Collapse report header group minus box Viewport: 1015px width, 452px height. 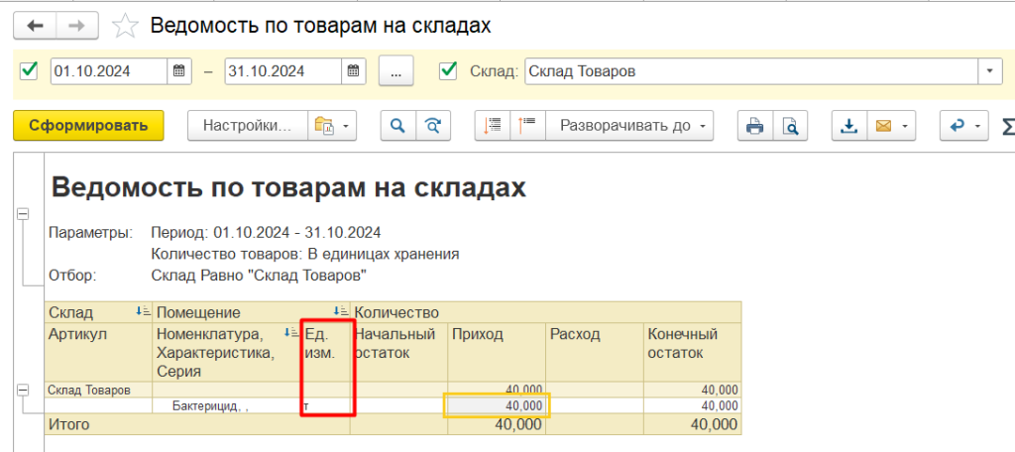tap(23, 214)
